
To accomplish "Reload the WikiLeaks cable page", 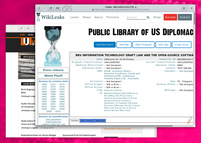I will pos(51,8).
